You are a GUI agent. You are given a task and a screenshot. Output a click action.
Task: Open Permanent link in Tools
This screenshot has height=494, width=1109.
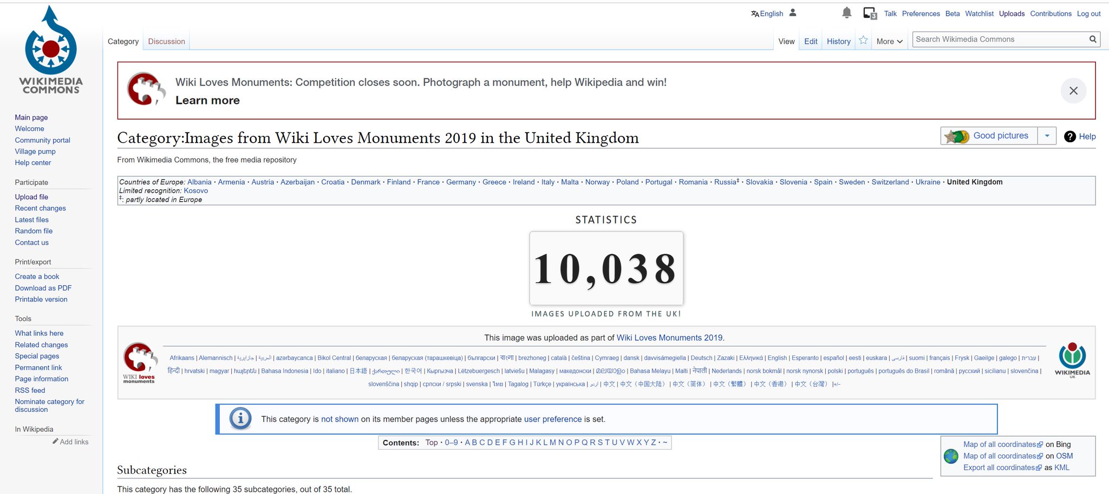click(38, 367)
